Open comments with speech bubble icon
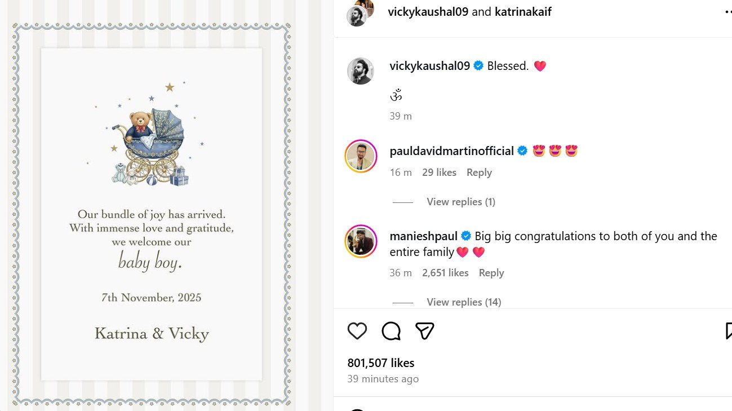The width and height of the screenshot is (732, 411). click(x=391, y=331)
